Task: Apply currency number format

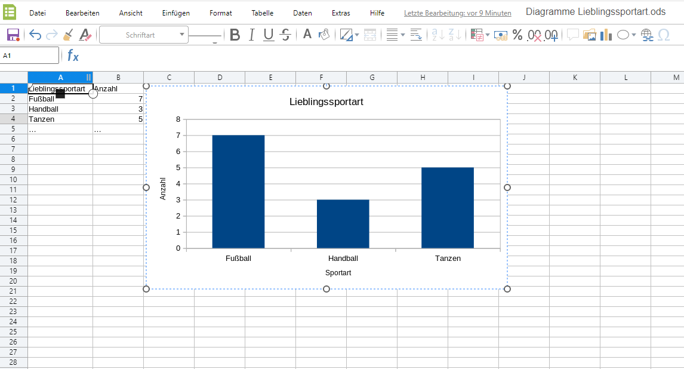Action: pos(501,35)
